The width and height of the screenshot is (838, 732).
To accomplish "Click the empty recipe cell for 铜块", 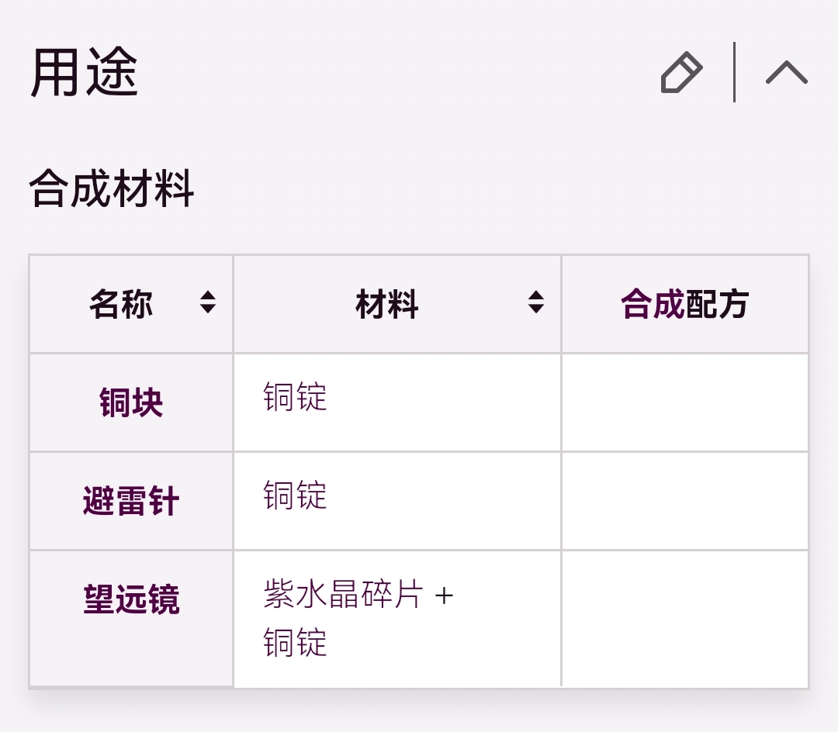I will (x=684, y=403).
